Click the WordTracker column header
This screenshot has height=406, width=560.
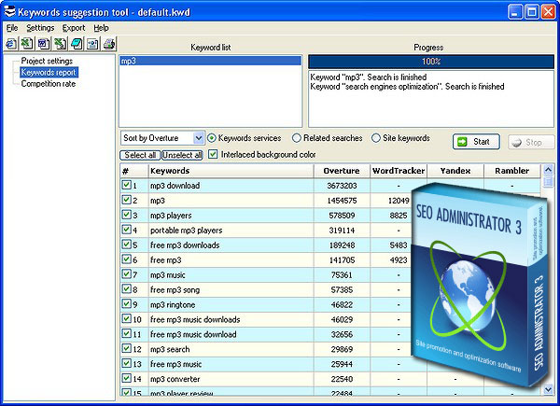[x=399, y=171]
